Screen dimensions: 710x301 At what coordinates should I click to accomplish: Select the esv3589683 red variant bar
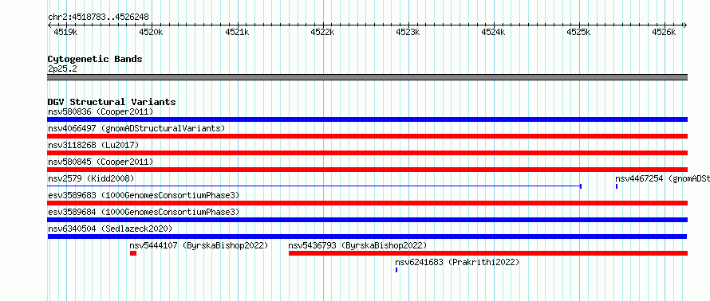[x=367, y=203]
